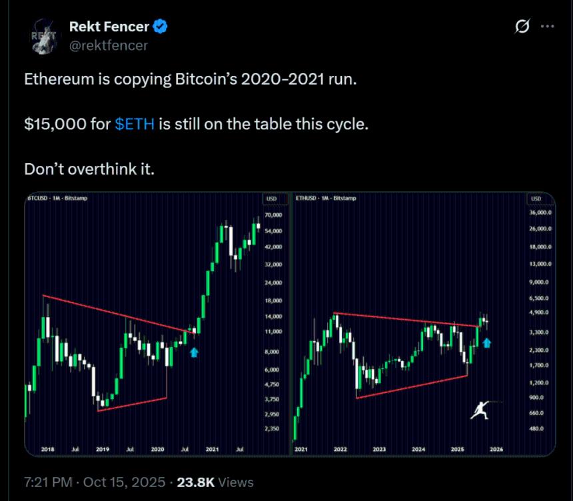Click the white fencer watermark logo
Viewport: 573px width, 501px height.
(x=480, y=410)
